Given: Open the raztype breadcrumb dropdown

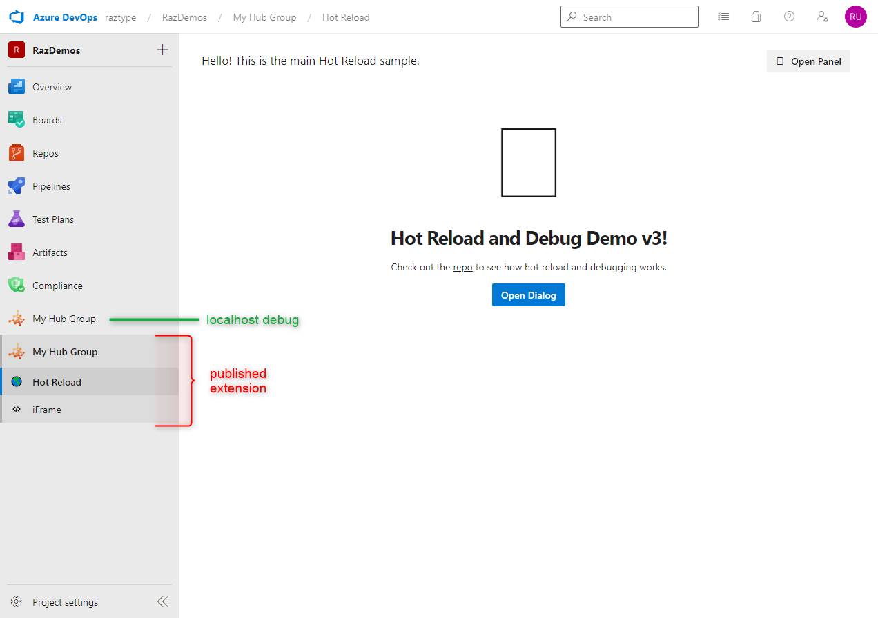Looking at the screenshot, I should click(x=121, y=17).
